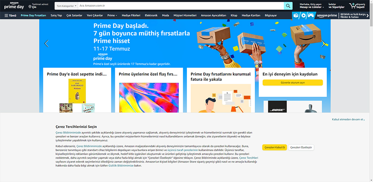Open first Çerez Bildirimimizde link
Viewport: 373px width, 182px height.
[68, 132]
